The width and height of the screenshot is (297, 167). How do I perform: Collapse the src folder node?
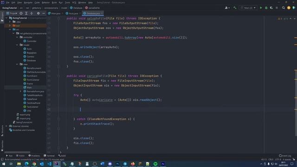[x=10, y=30]
